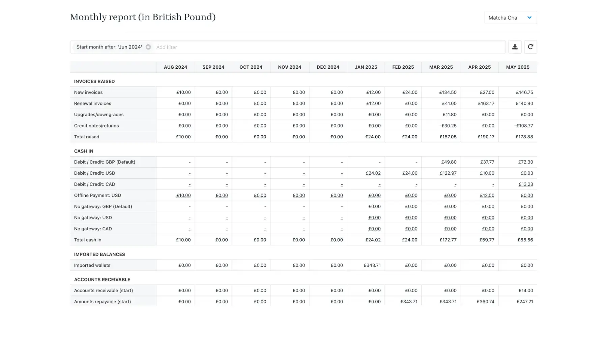Click the AUG 2024 column header
The height and width of the screenshot is (341, 607).
coord(175,67)
